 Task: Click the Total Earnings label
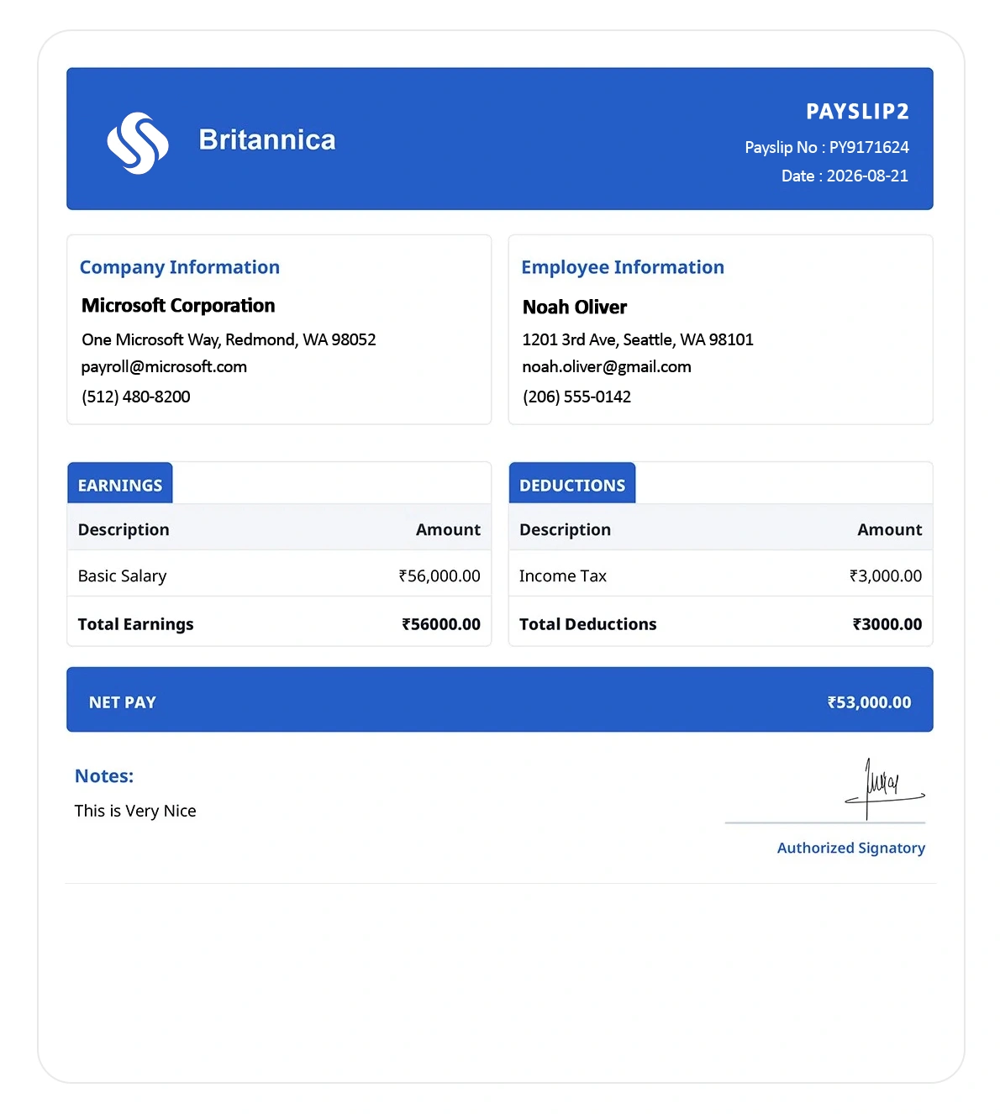[135, 624]
